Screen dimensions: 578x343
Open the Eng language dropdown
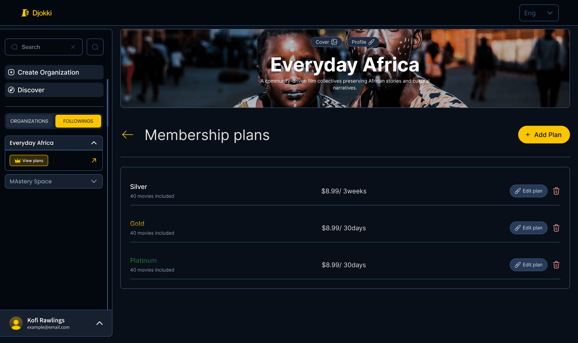point(539,12)
